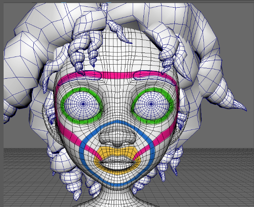The width and height of the screenshot is (254, 207).
Task: Select the pink forehead edge loop band
Action: [x=117, y=75]
